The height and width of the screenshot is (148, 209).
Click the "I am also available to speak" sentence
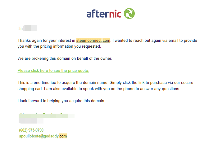(x=112, y=89)
